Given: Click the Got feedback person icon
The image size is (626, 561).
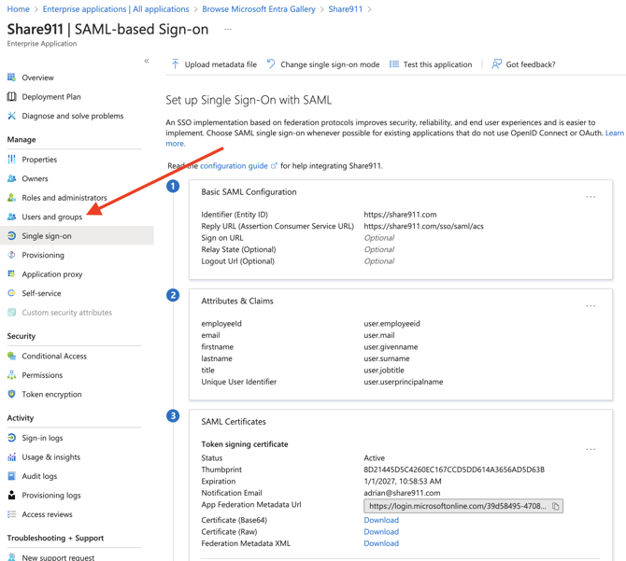Looking at the screenshot, I should click(x=496, y=64).
